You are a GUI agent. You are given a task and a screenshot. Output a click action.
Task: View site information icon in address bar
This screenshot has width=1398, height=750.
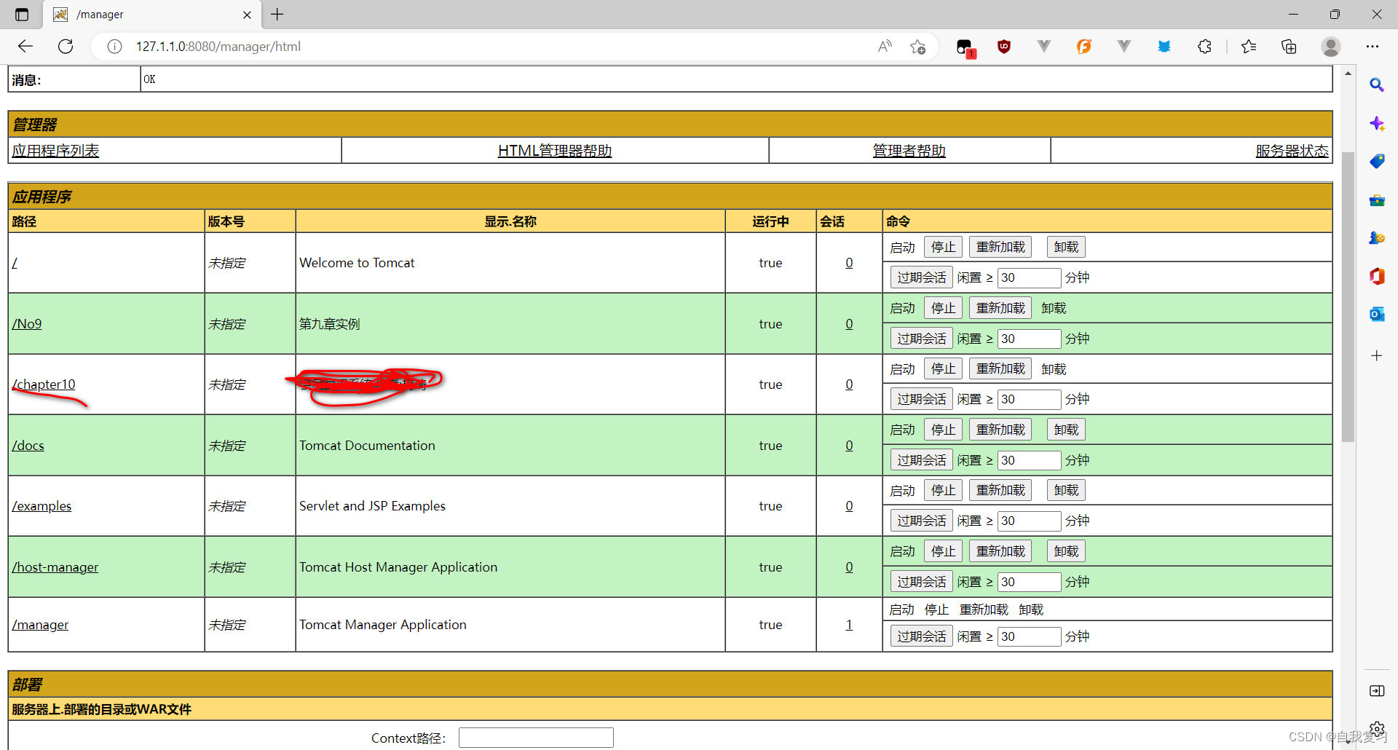coord(114,47)
